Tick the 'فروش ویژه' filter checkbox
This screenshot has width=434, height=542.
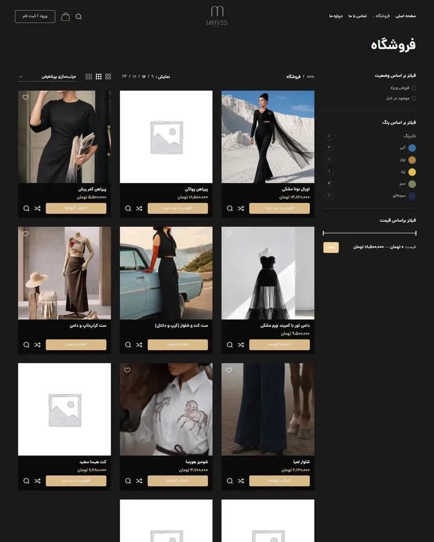(414, 88)
